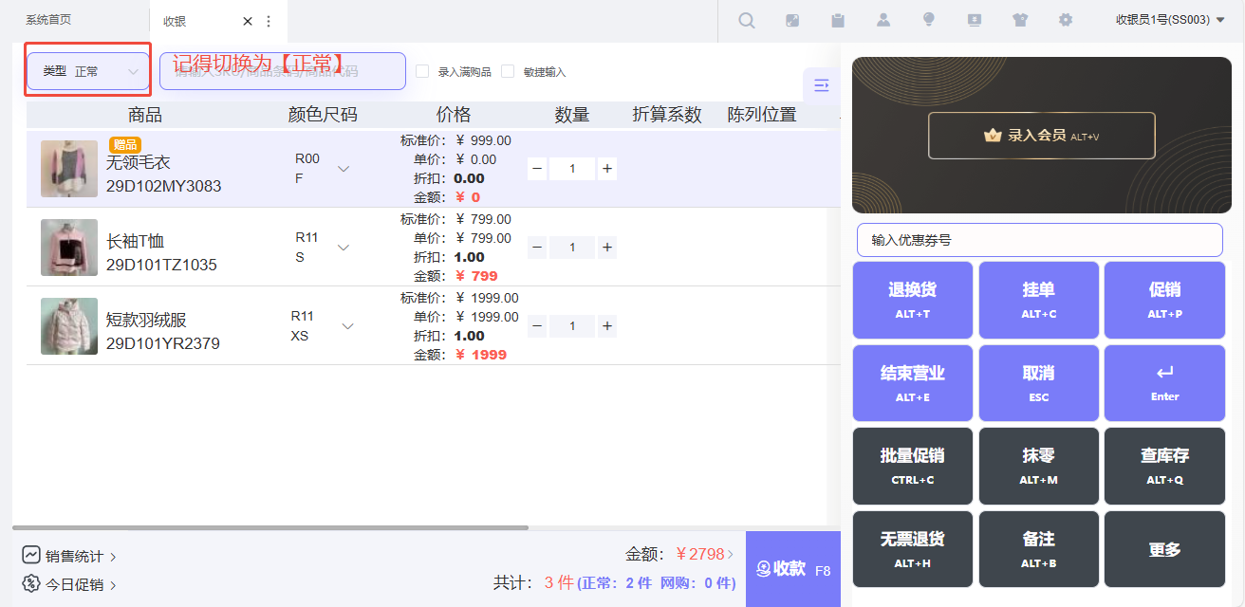Viewport: 1245px width, 607px height.
Task: Increase quantity of 长袖T恤 with plus
Action: [607, 248]
